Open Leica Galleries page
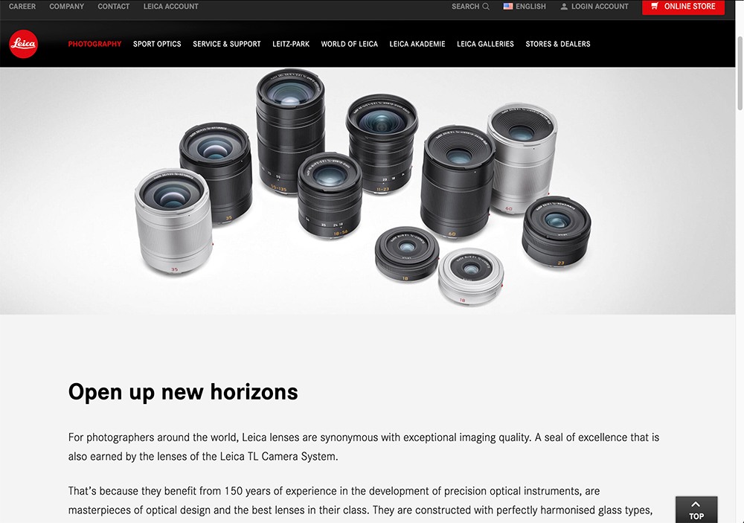744x523 pixels. (x=485, y=44)
